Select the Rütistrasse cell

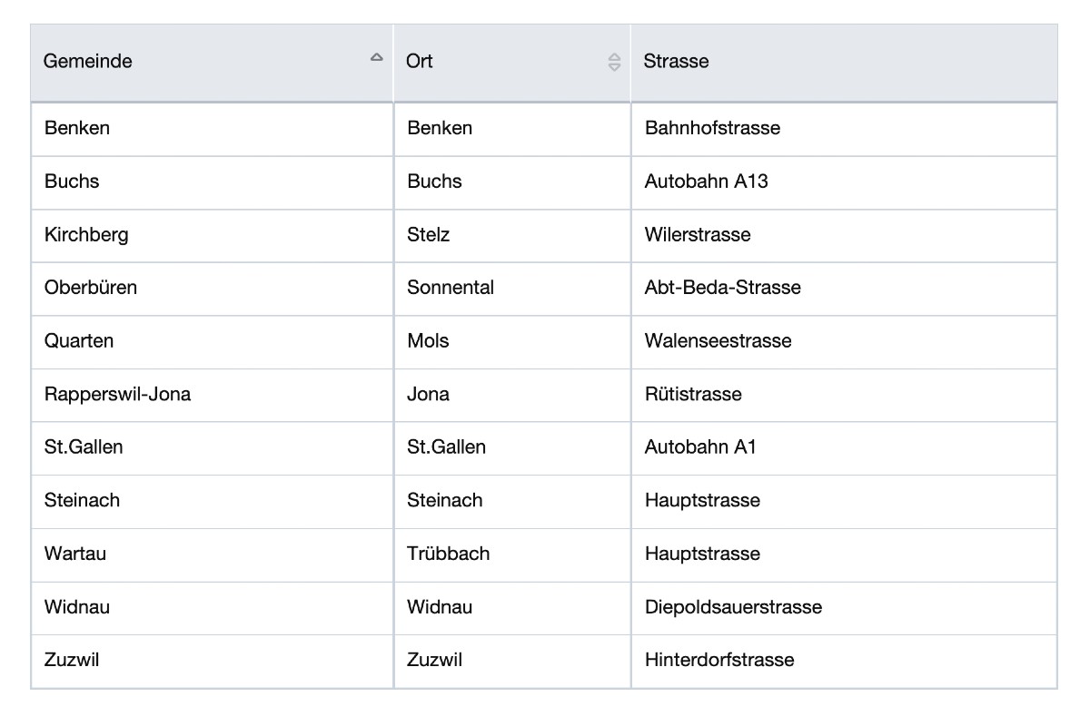(x=844, y=395)
